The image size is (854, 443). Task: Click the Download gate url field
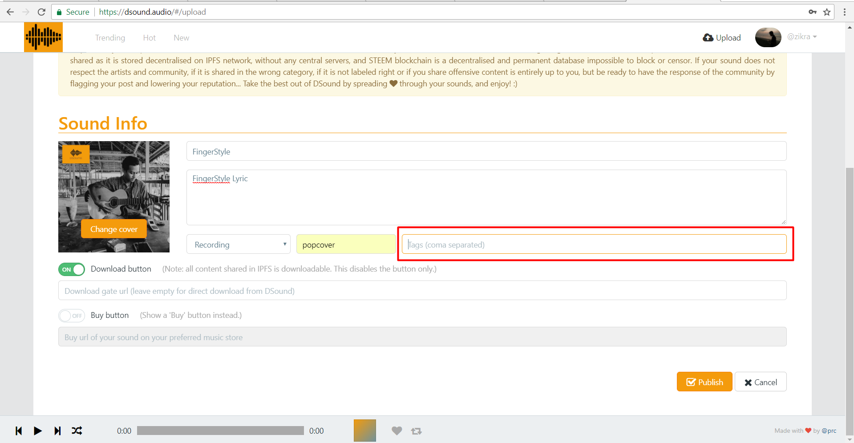click(x=422, y=291)
